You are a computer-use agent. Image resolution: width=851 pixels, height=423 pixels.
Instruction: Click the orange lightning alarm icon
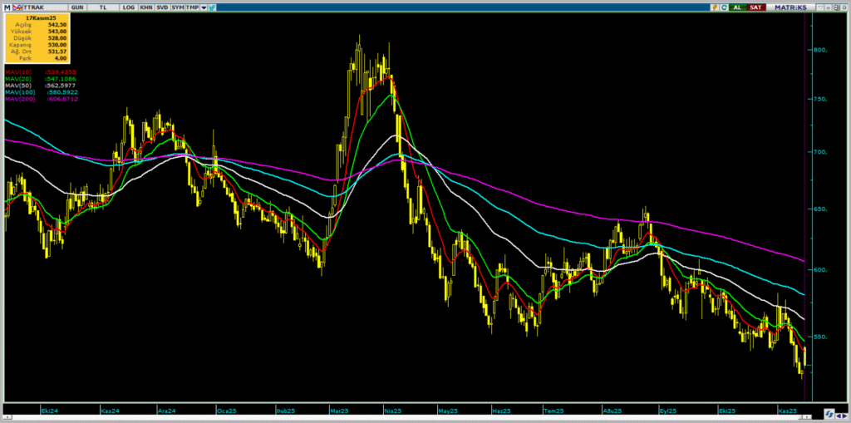[x=714, y=7]
